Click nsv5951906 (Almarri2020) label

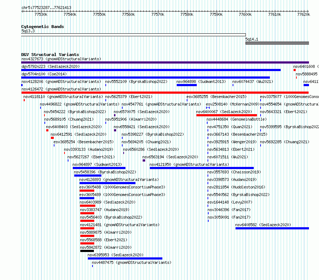(131, 119)
